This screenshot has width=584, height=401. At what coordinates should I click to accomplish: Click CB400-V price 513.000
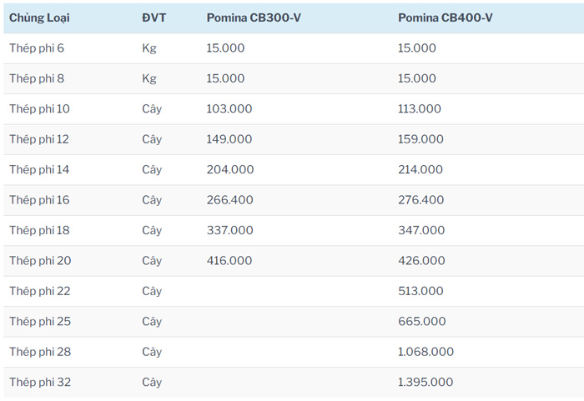coord(420,291)
